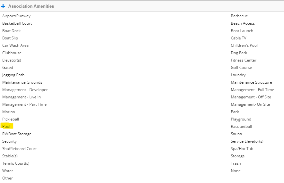Click the Gated option
Viewport: 284px width, 183px height.
coord(8,68)
